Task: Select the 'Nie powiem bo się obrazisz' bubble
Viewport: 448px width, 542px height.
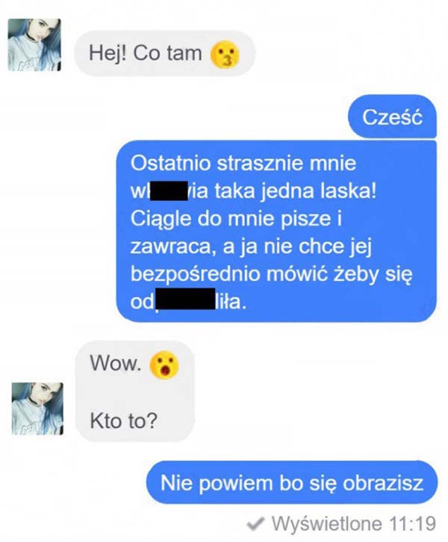Action: click(292, 482)
